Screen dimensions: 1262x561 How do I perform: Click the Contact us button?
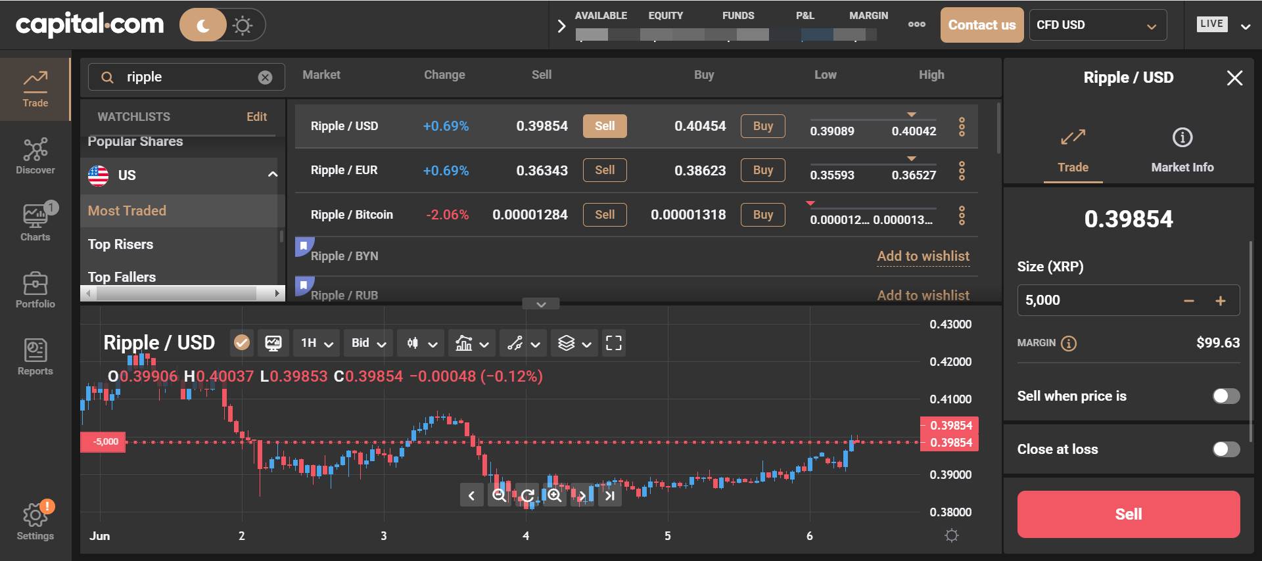[981, 26]
